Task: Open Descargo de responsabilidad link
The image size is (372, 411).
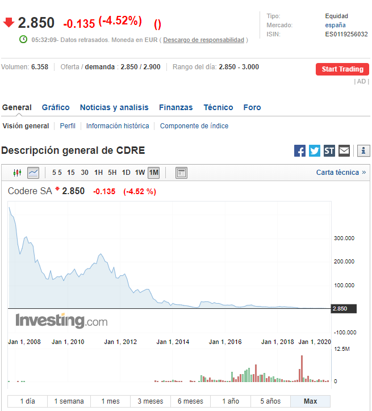Action: pyautogui.click(x=204, y=40)
